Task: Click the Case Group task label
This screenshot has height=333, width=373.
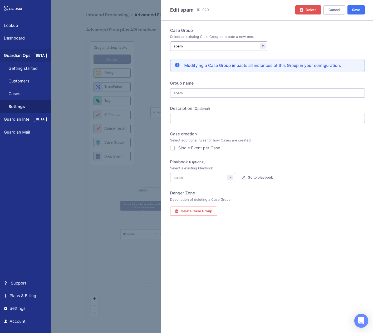Action: pos(114,143)
